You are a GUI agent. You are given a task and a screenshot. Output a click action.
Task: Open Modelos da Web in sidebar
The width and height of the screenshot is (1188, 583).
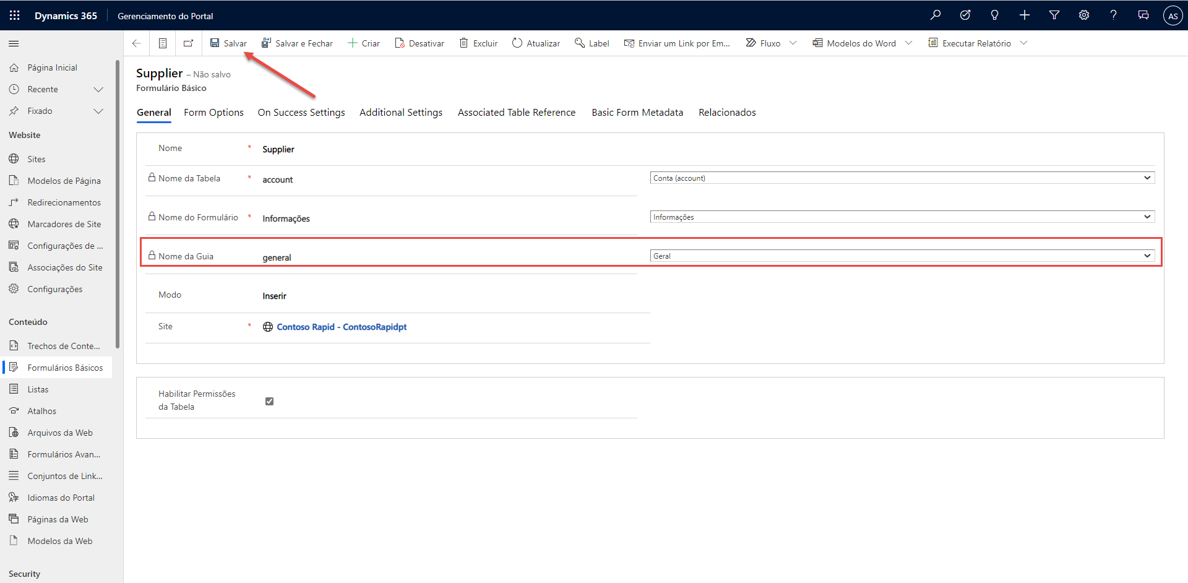tap(57, 542)
